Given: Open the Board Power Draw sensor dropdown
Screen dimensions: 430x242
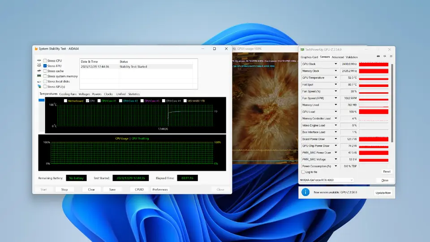Looking at the screenshot, I should click(x=335, y=139).
